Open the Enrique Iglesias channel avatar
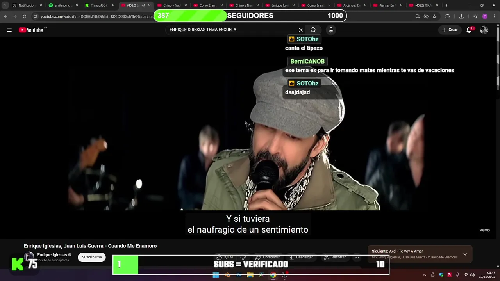Viewport: 500px width, 281px height. 29,257
